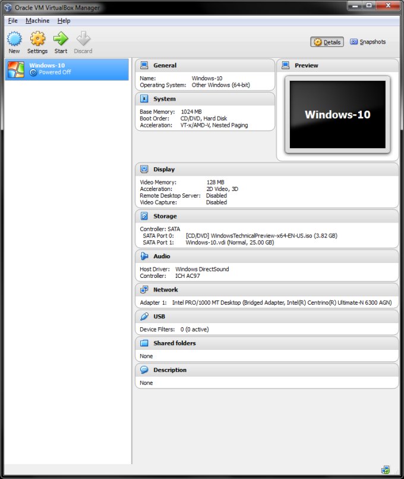This screenshot has height=479, width=404.
Task: Click the ICH AC97 controller value
Action: pyautogui.click(x=188, y=276)
